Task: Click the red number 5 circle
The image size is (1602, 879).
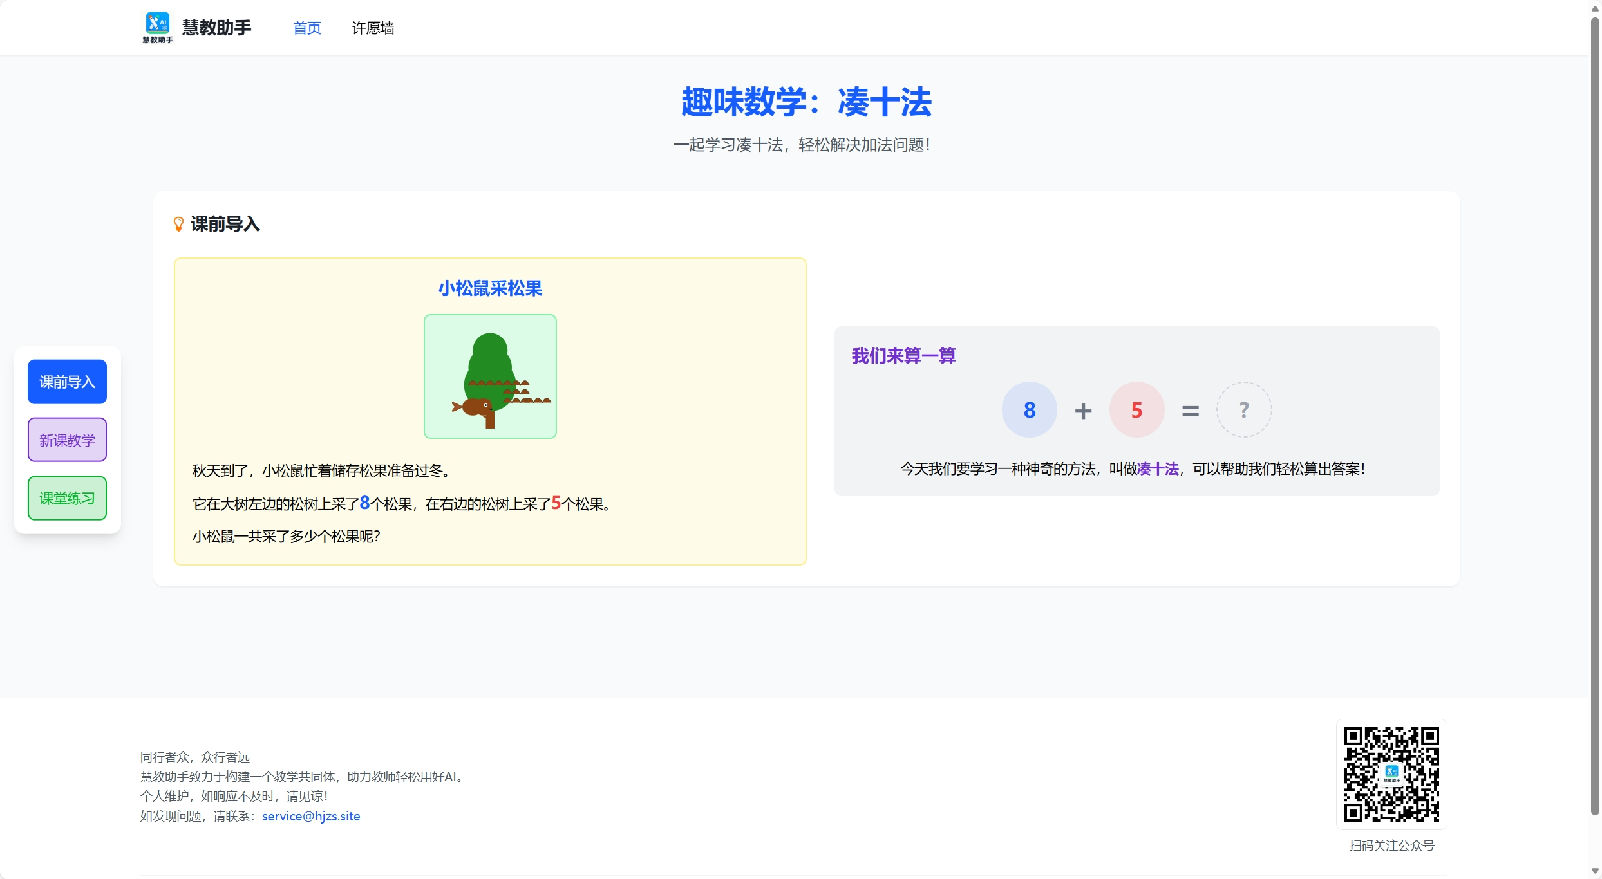Action: pyautogui.click(x=1136, y=410)
